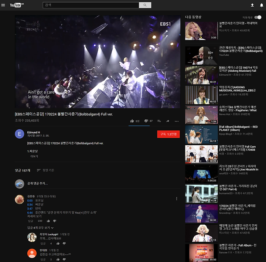Click the share arrow icon

[168, 121]
